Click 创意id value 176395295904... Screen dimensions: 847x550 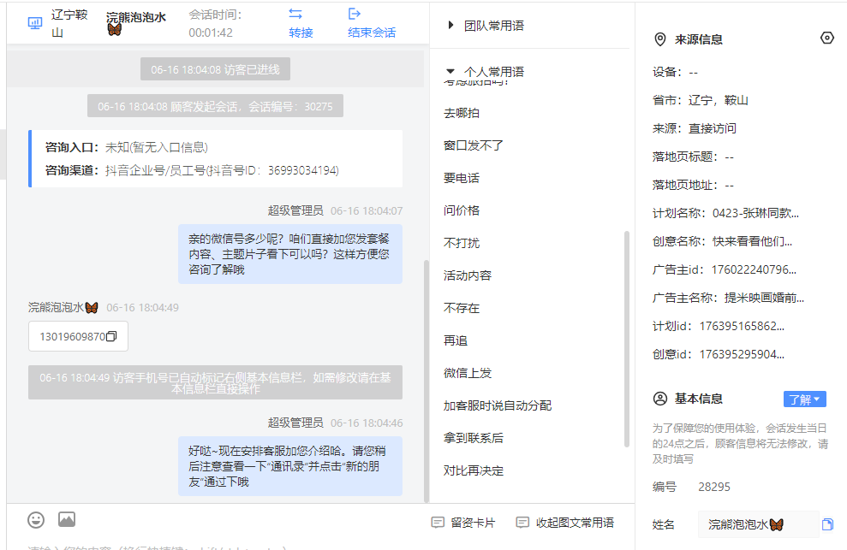742,354
